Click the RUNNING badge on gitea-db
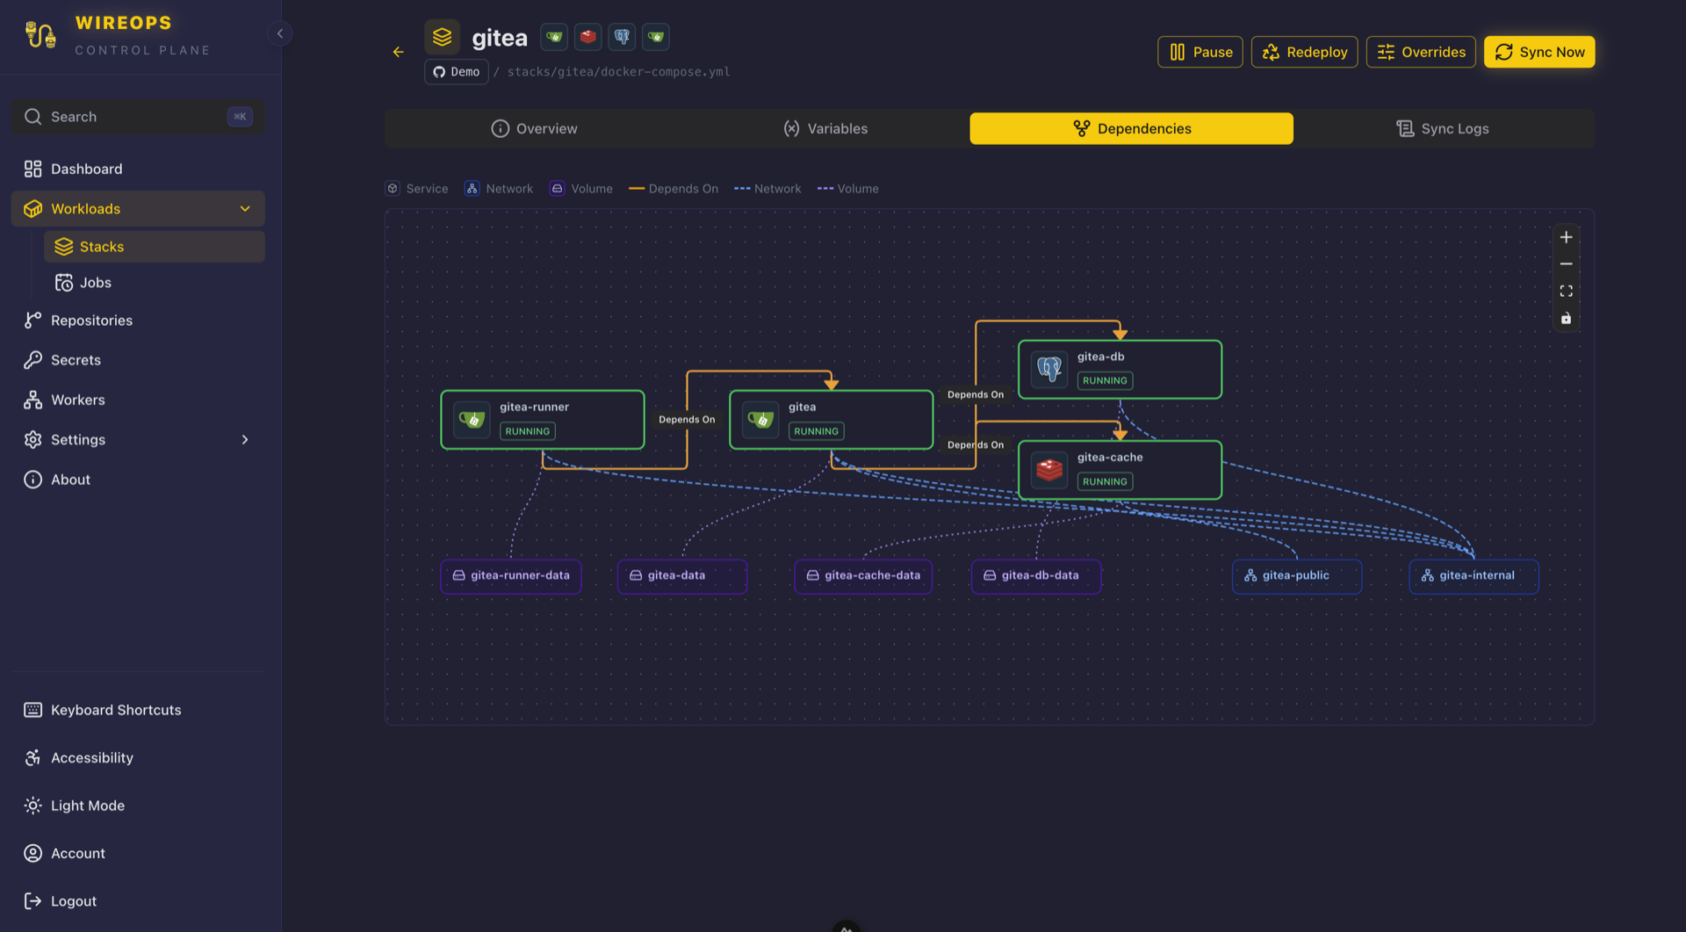This screenshot has height=932, width=1686. [1105, 381]
